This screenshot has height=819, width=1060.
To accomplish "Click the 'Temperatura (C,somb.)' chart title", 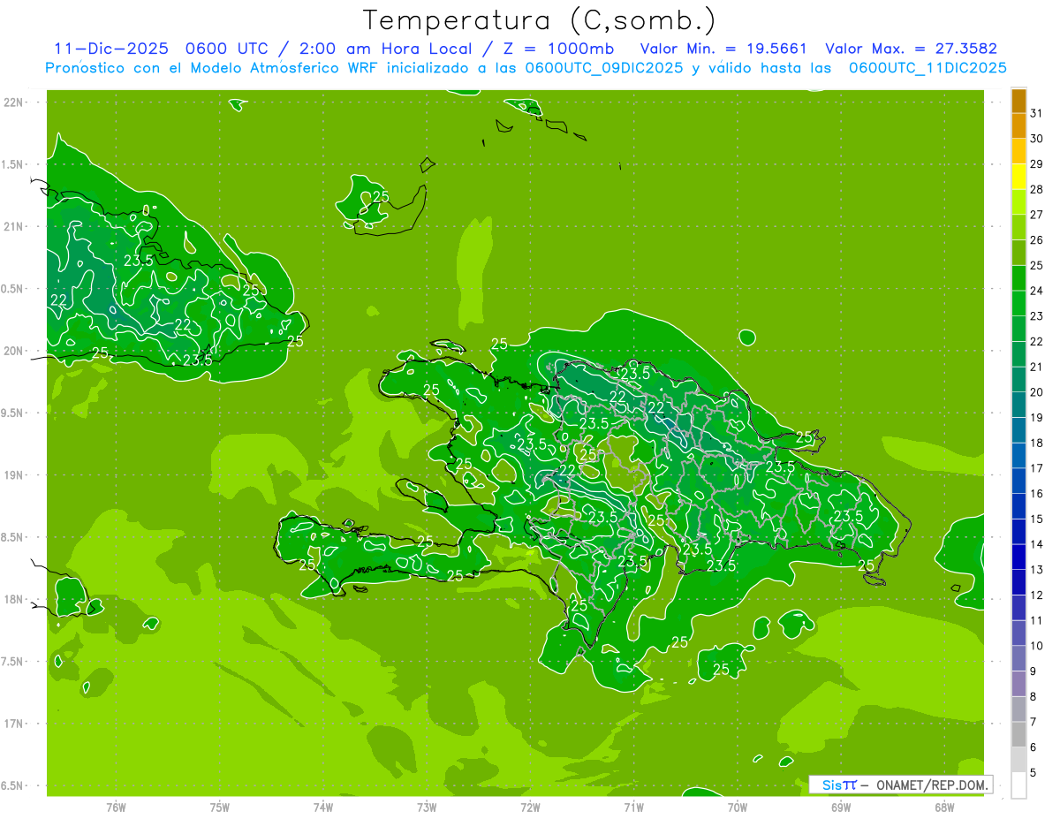I will (540, 20).
